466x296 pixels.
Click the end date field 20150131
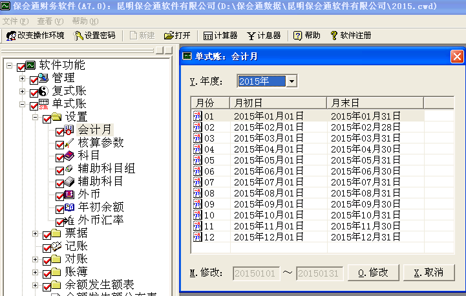(319, 273)
